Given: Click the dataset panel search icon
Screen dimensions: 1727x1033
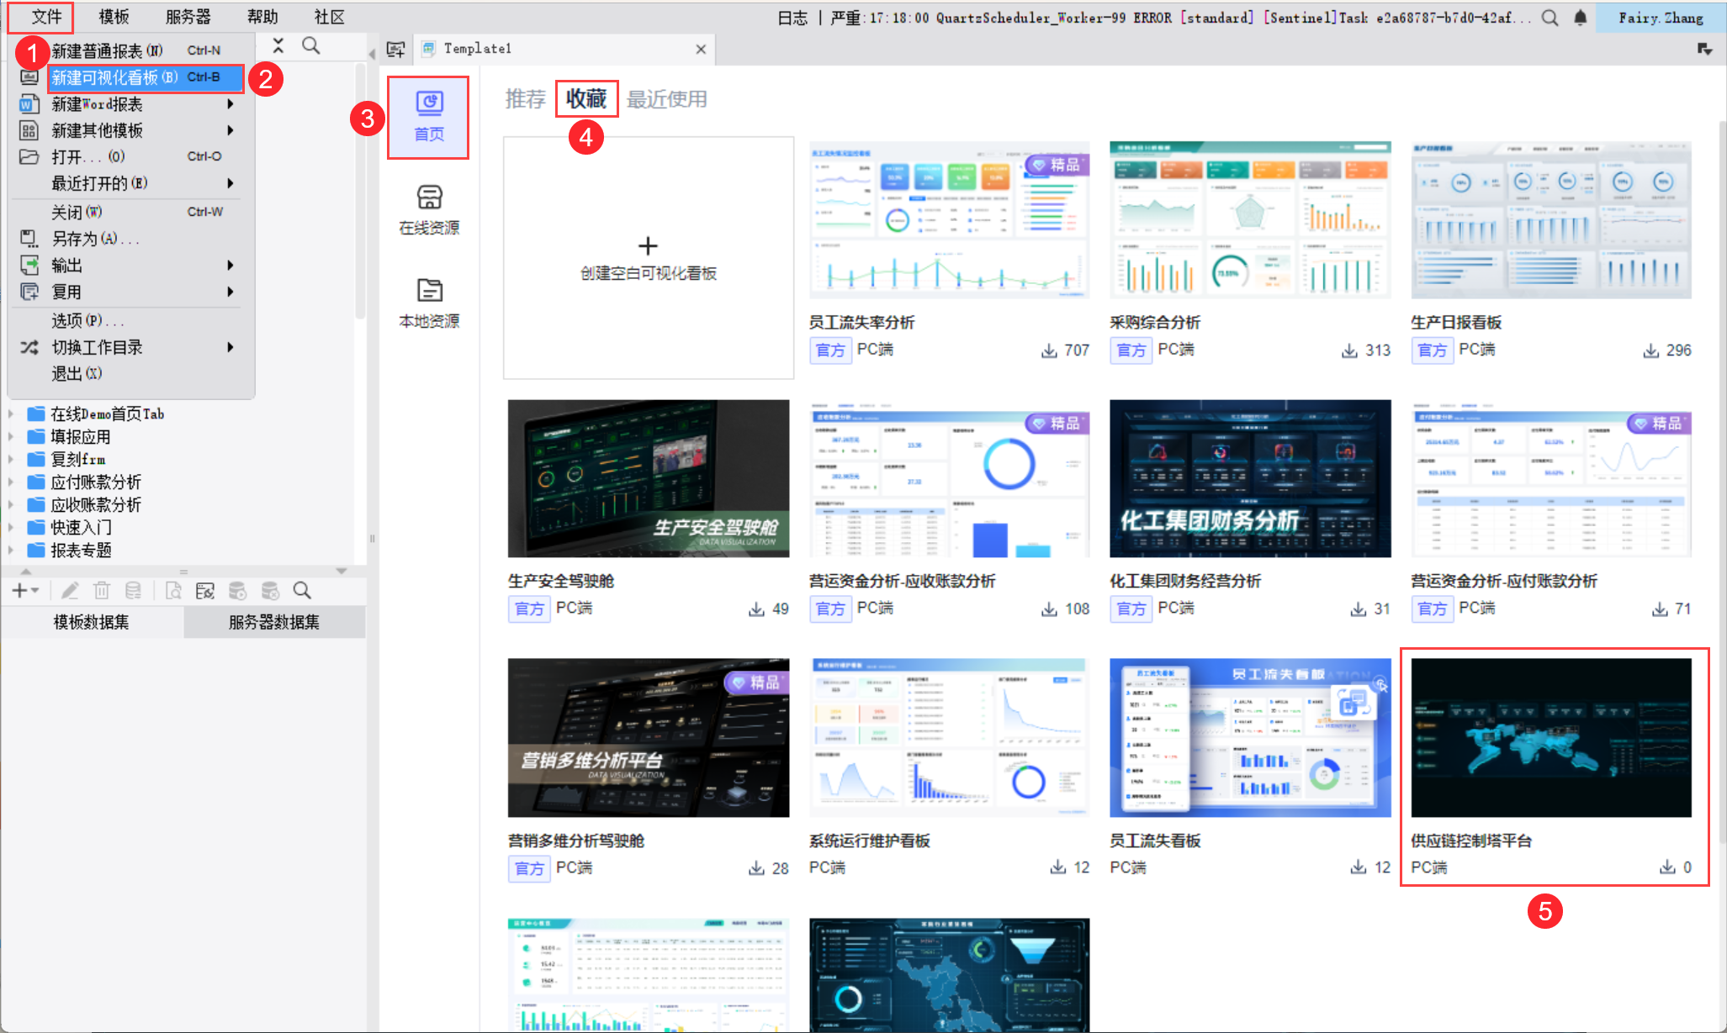Looking at the screenshot, I should [302, 591].
